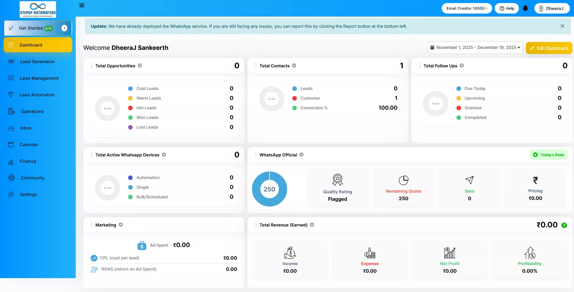Viewport: 574px width, 292px height.
Task: Click the Ad Spent bag icon
Action: click(x=142, y=245)
